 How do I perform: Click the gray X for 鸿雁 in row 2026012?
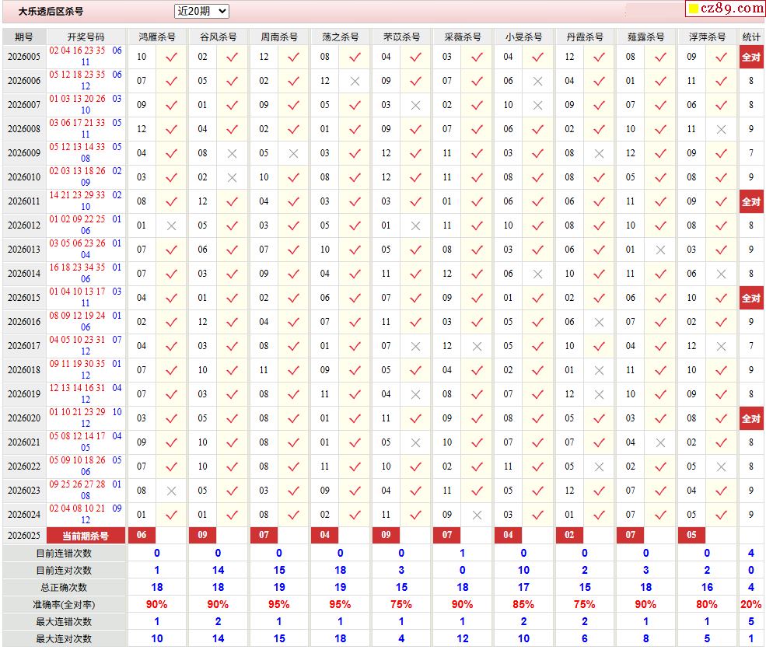pos(171,225)
